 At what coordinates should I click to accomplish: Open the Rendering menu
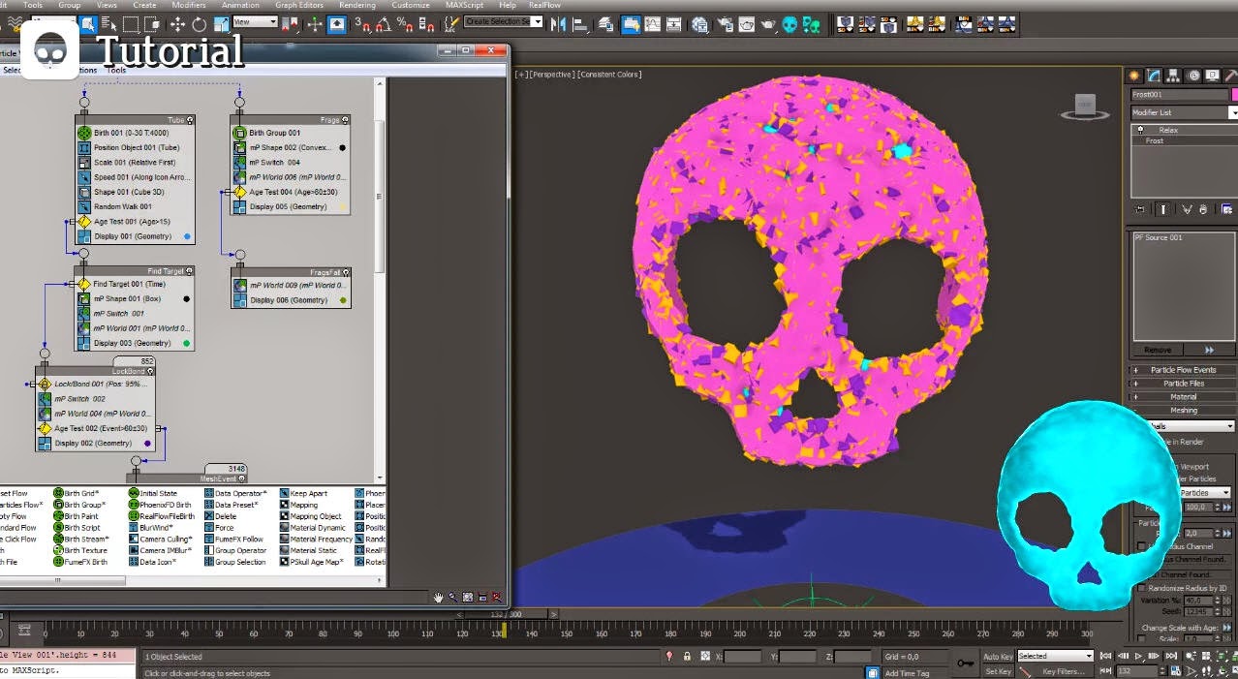(x=357, y=5)
